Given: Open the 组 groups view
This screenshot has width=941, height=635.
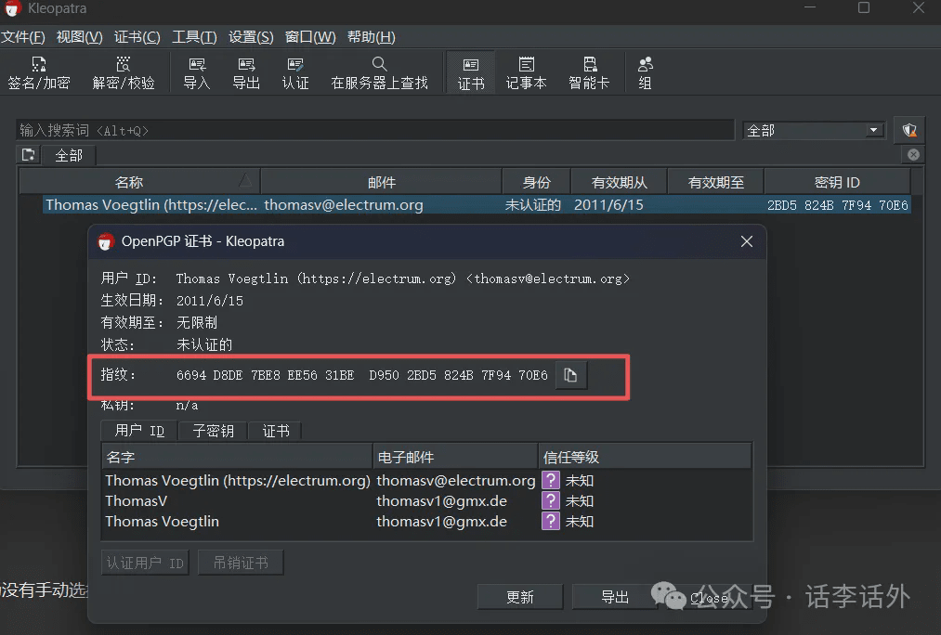Looking at the screenshot, I should 645,72.
